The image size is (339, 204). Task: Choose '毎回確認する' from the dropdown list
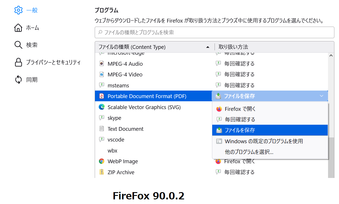coord(240,120)
